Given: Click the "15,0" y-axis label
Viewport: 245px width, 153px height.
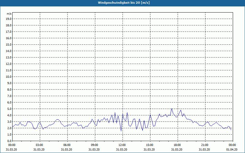Looking at the screenshot, I should pos(9,44).
